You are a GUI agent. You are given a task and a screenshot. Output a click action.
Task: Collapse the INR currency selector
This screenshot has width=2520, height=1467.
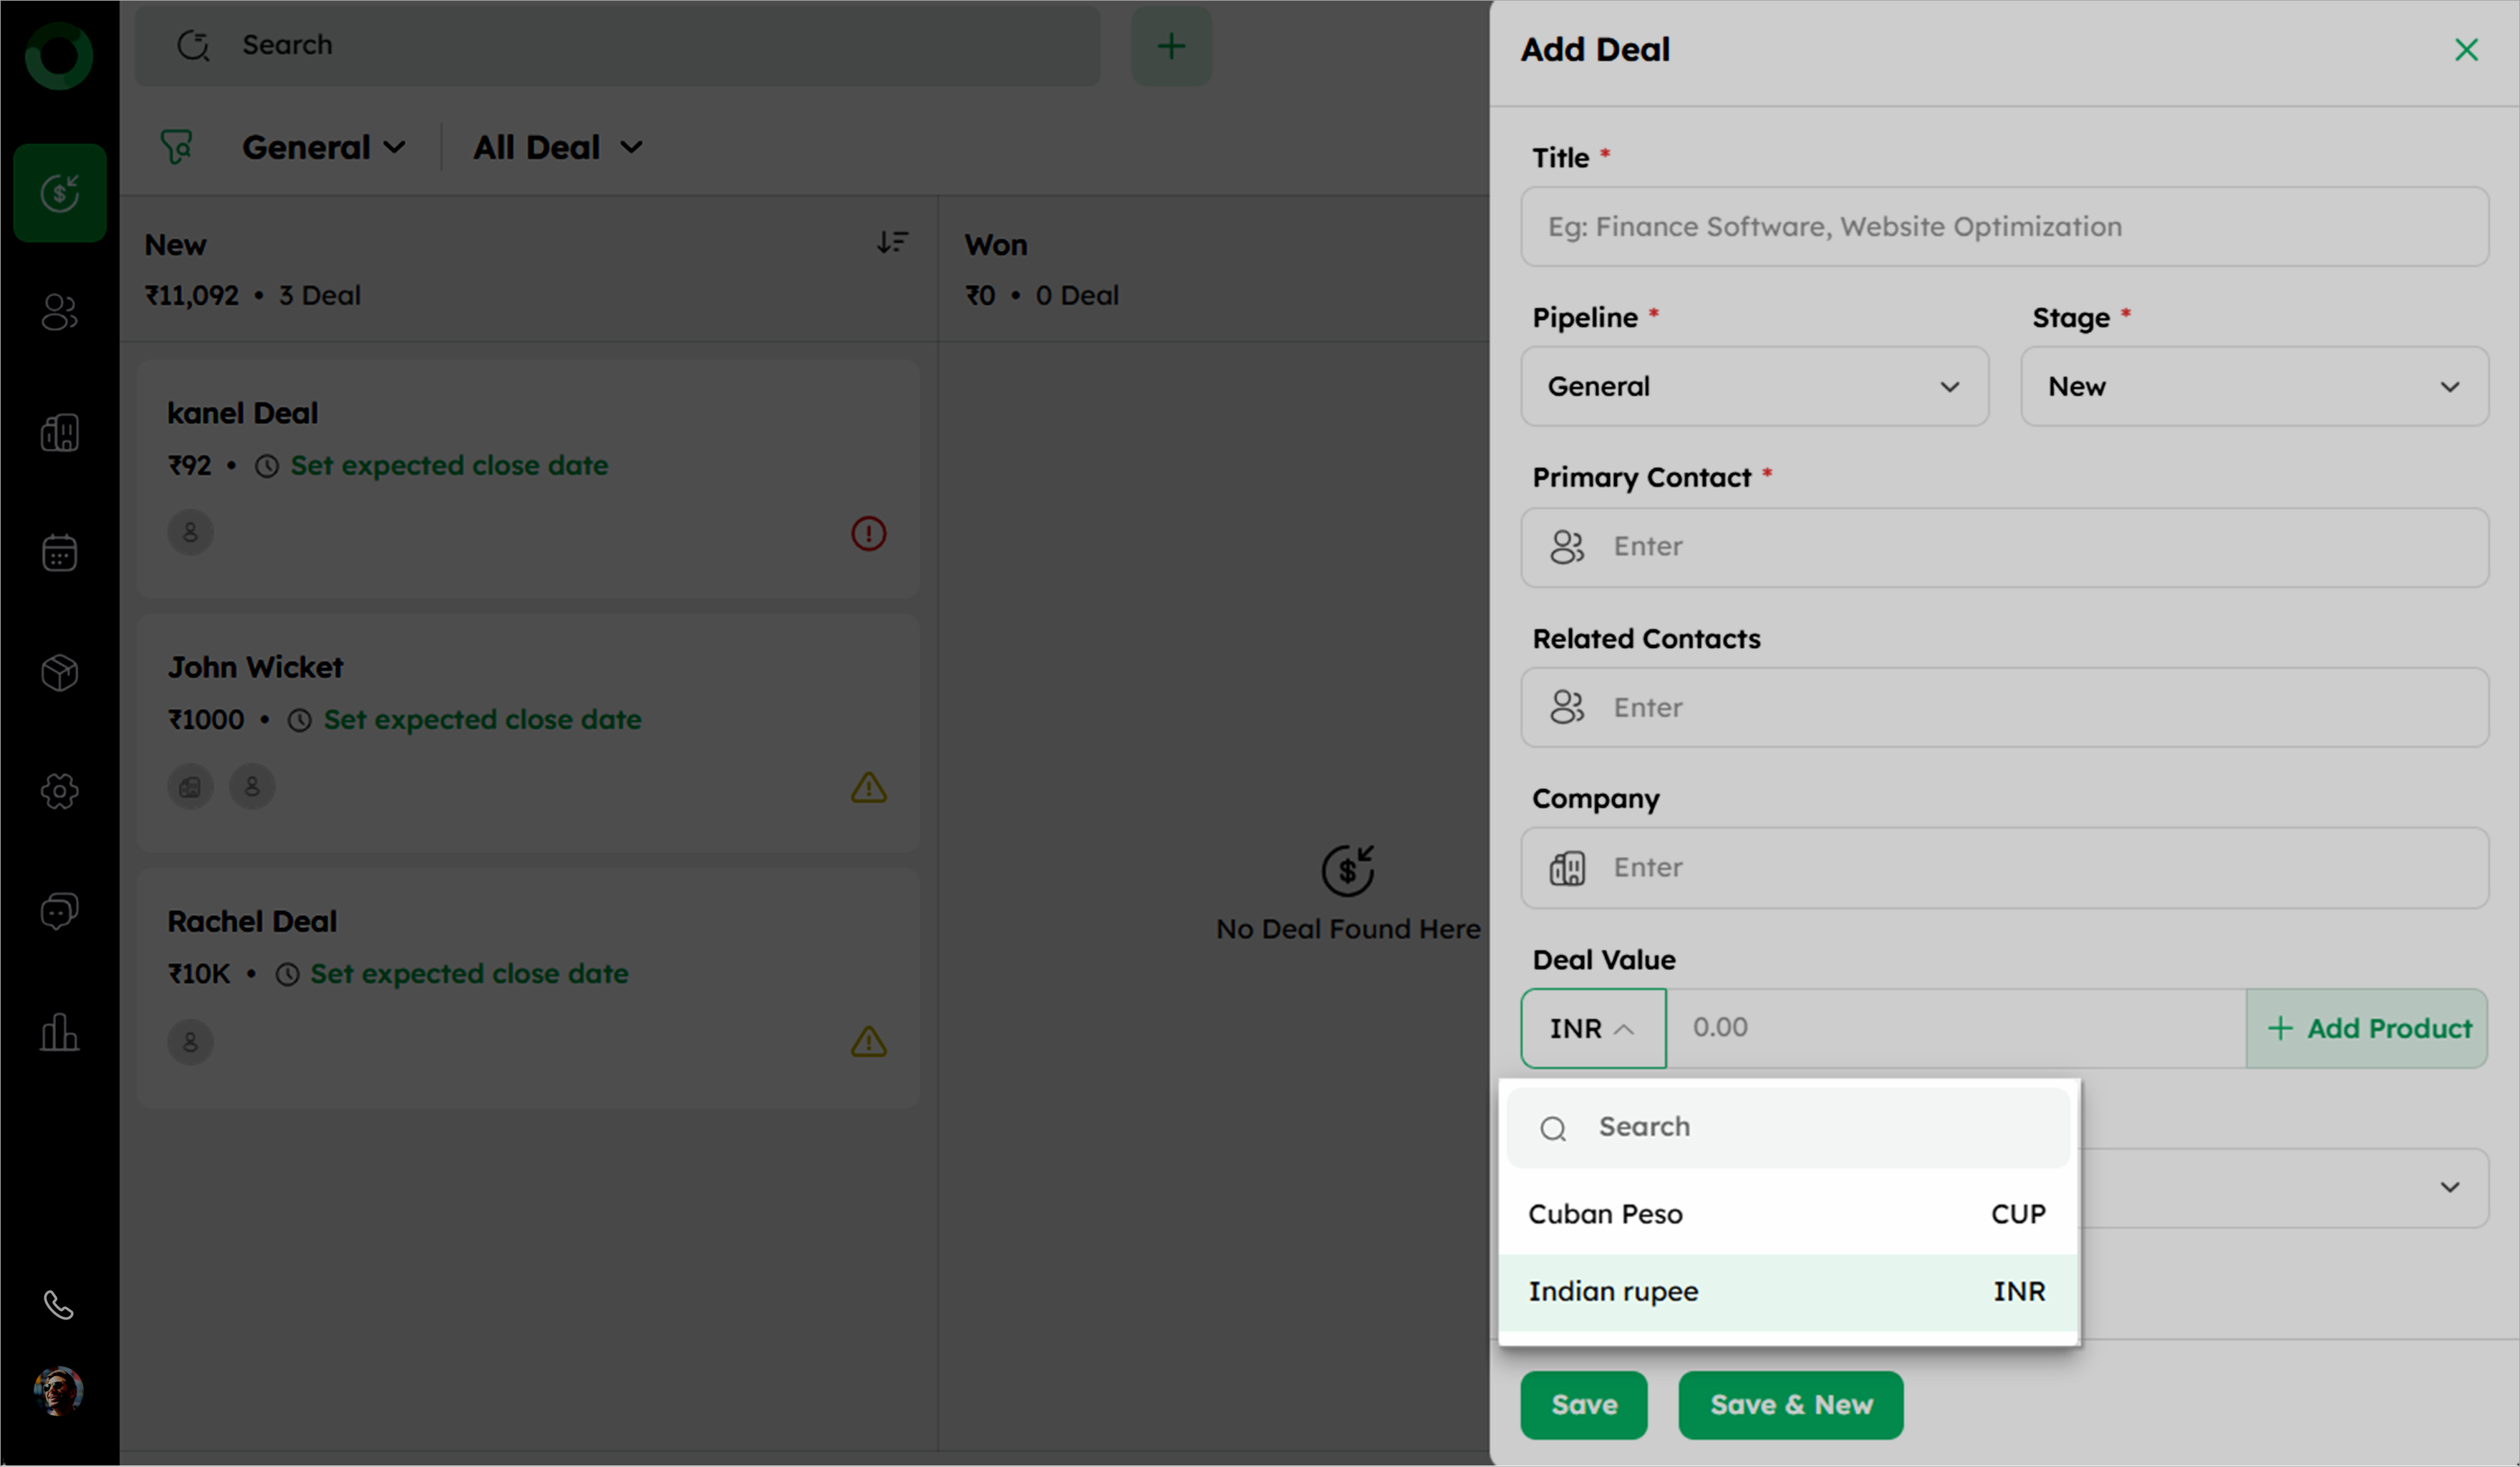1593,1028
